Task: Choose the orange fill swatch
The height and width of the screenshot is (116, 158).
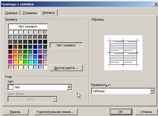Action: 16,52
